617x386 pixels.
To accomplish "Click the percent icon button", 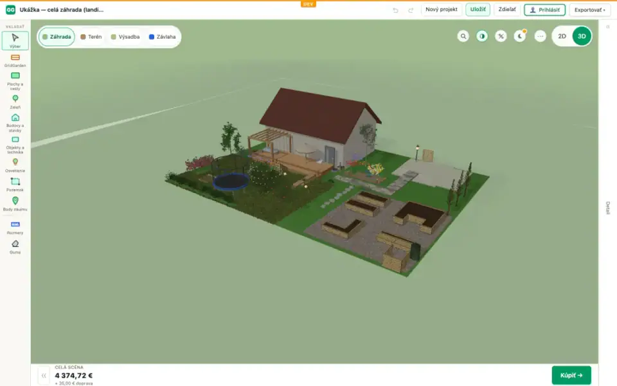I will [501, 36].
